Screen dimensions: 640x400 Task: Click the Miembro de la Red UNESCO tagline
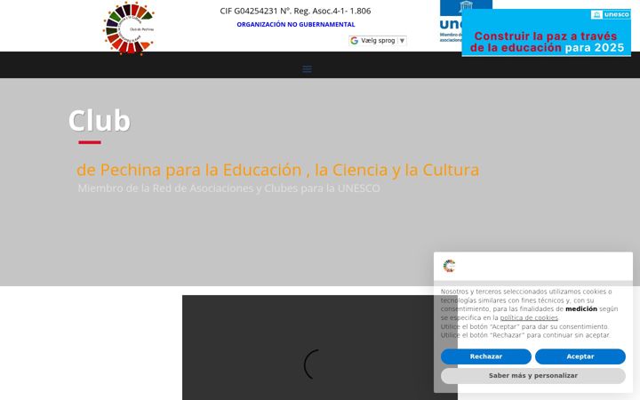coord(229,188)
